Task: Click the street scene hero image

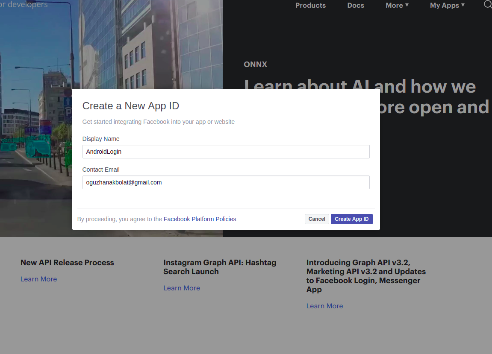Action: coord(111,47)
